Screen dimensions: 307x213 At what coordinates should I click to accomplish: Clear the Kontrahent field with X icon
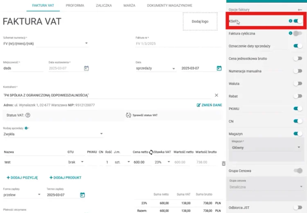[x=216, y=95]
